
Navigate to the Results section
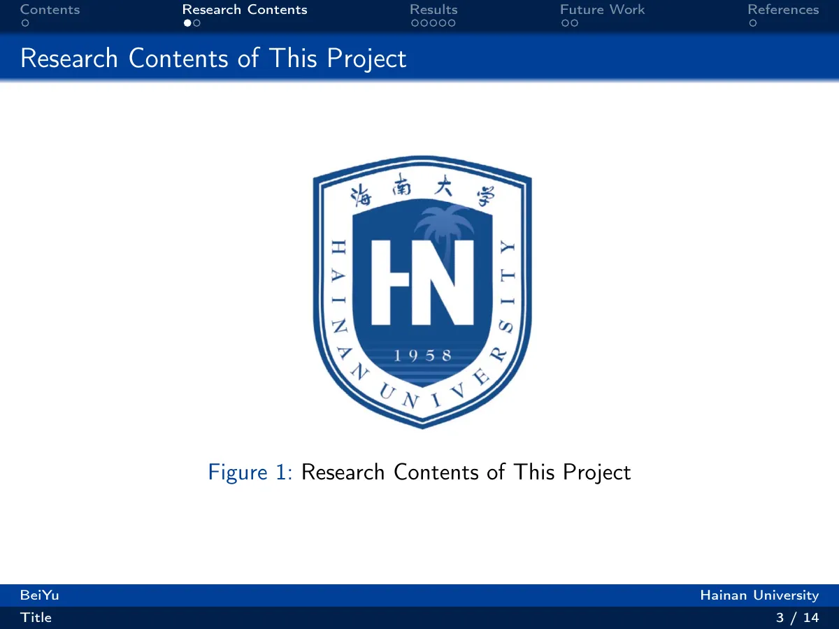433,10
